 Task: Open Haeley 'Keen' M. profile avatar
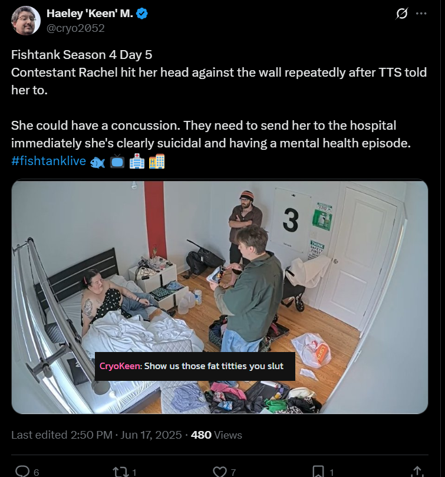point(26,21)
